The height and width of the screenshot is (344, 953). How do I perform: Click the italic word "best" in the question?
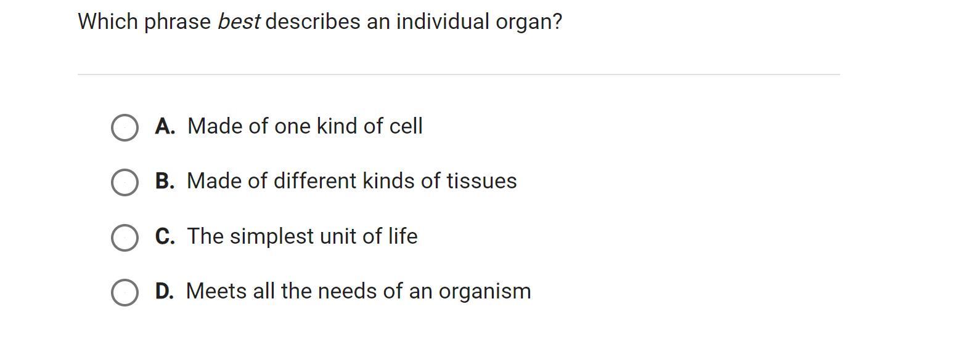click(239, 22)
